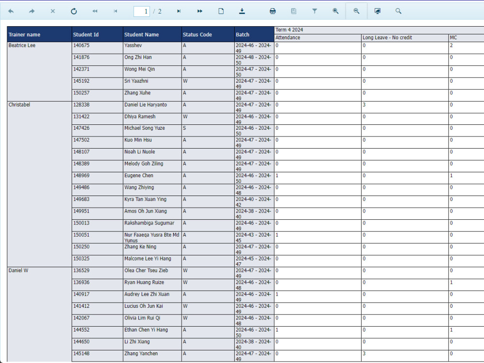The width and height of the screenshot is (484, 363).
Task: Click student ID 149486
Action: tap(81, 187)
